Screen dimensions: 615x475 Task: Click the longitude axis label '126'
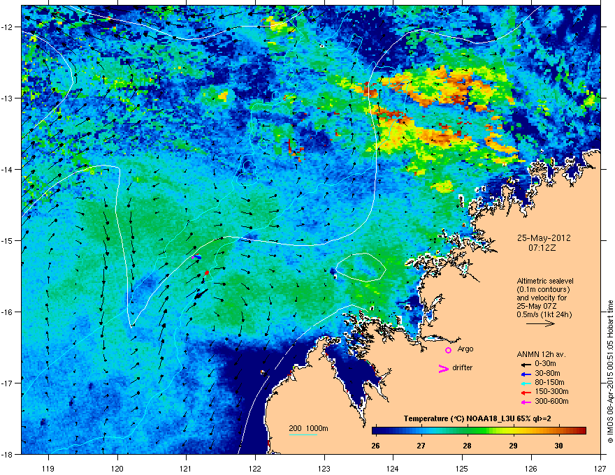(x=531, y=468)
